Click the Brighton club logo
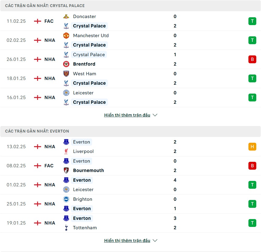The height and width of the screenshot is (252, 261). pyautogui.click(x=66, y=199)
